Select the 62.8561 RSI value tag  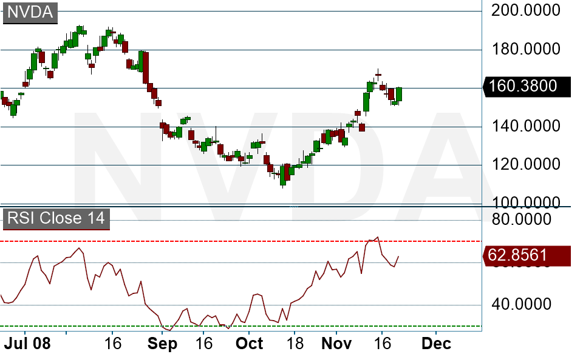coord(526,256)
